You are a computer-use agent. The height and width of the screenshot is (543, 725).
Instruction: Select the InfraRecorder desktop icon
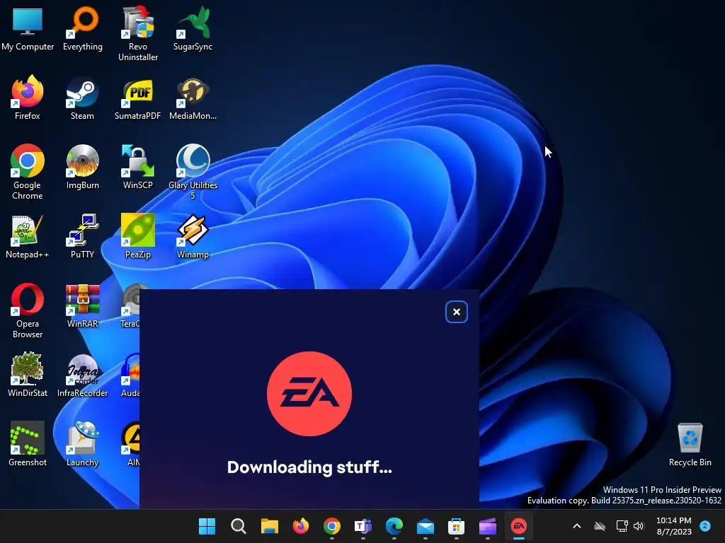(82, 375)
